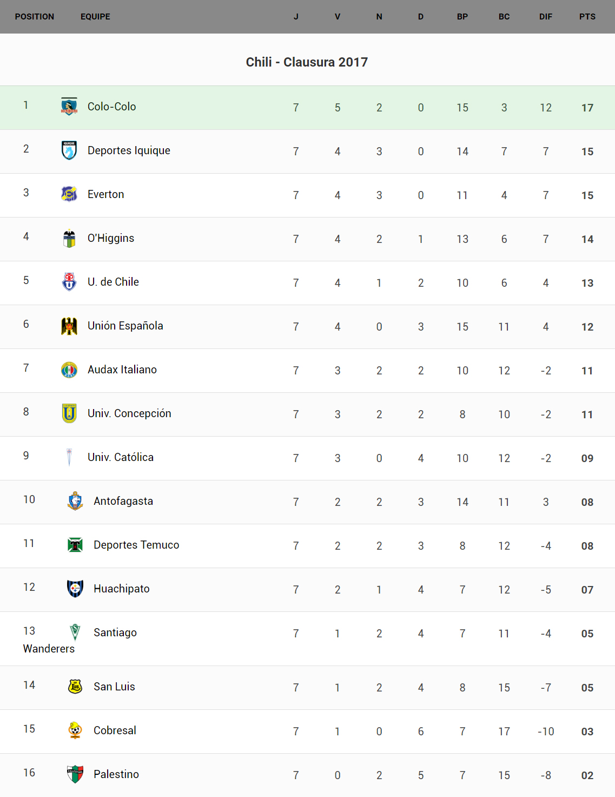This screenshot has width=615, height=797.
Task: Click the POSITION column header
Action: pyautogui.click(x=35, y=17)
